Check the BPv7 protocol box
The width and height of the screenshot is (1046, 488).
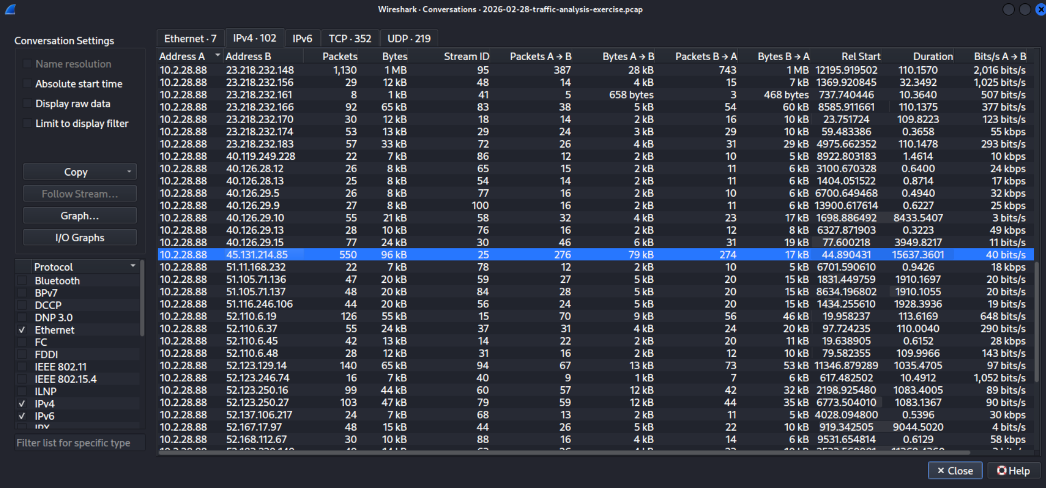(22, 293)
